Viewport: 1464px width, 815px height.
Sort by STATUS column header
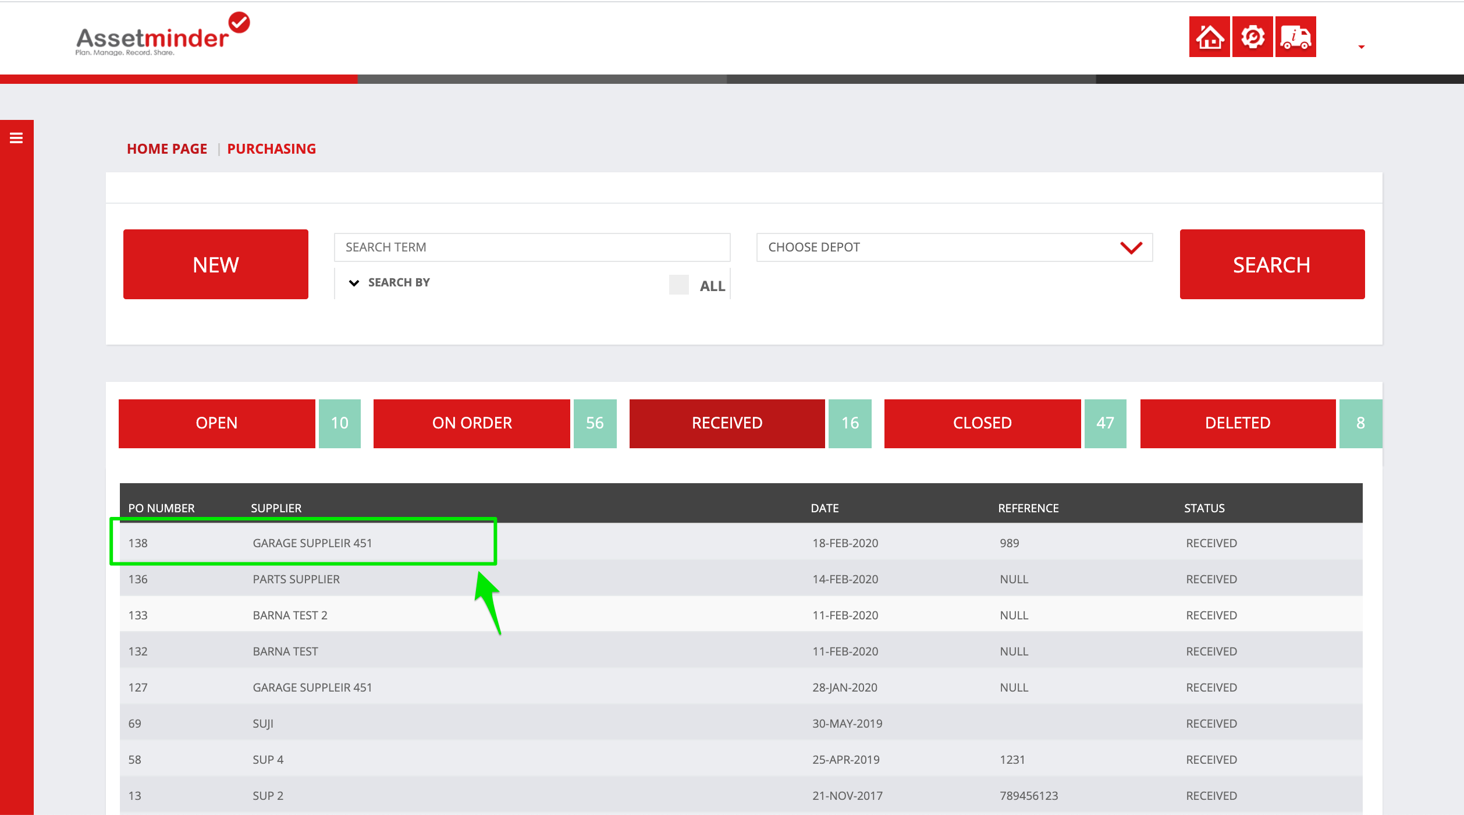click(x=1204, y=508)
